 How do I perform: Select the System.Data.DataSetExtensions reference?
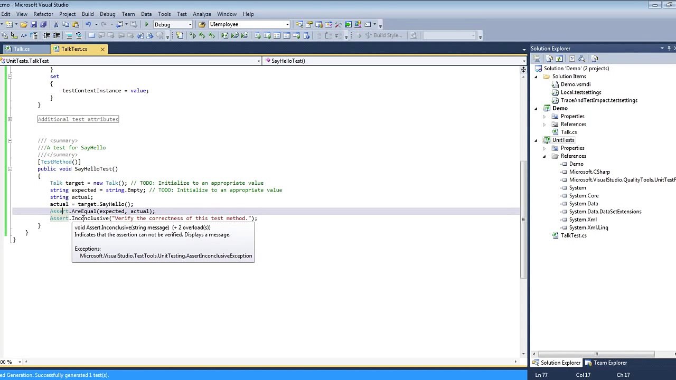pyautogui.click(x=605, y=212)
